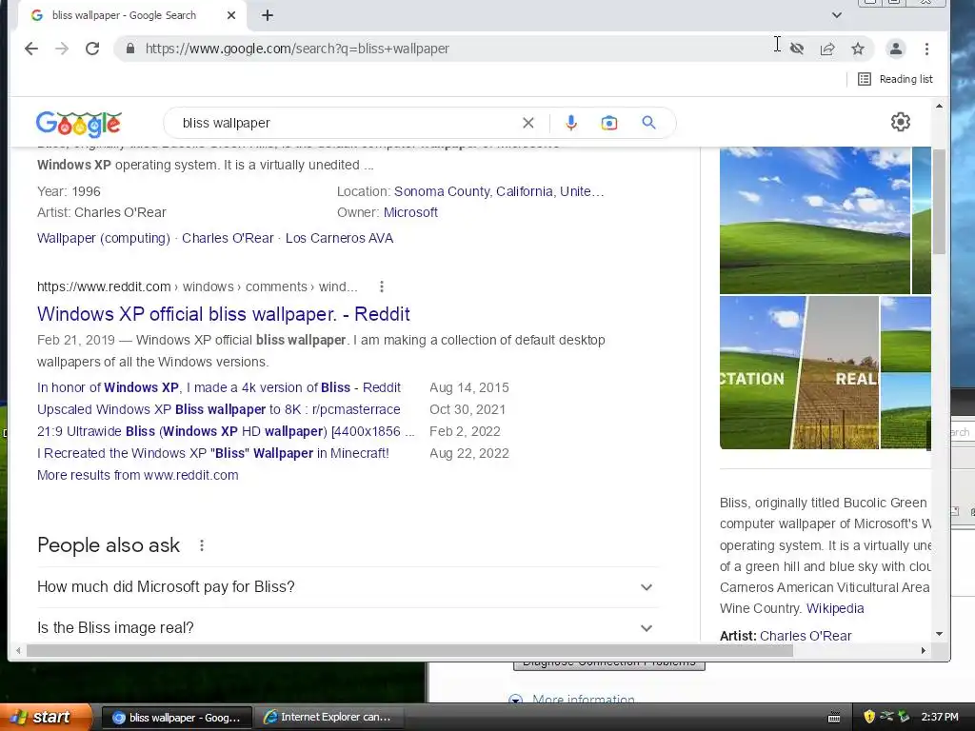Screen dimensions: 975x731
Task: Click the browser forward arrow
Action: click(x=62, y=49)
